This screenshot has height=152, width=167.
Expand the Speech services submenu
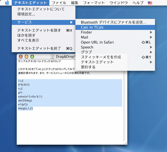tap(115, 47)
